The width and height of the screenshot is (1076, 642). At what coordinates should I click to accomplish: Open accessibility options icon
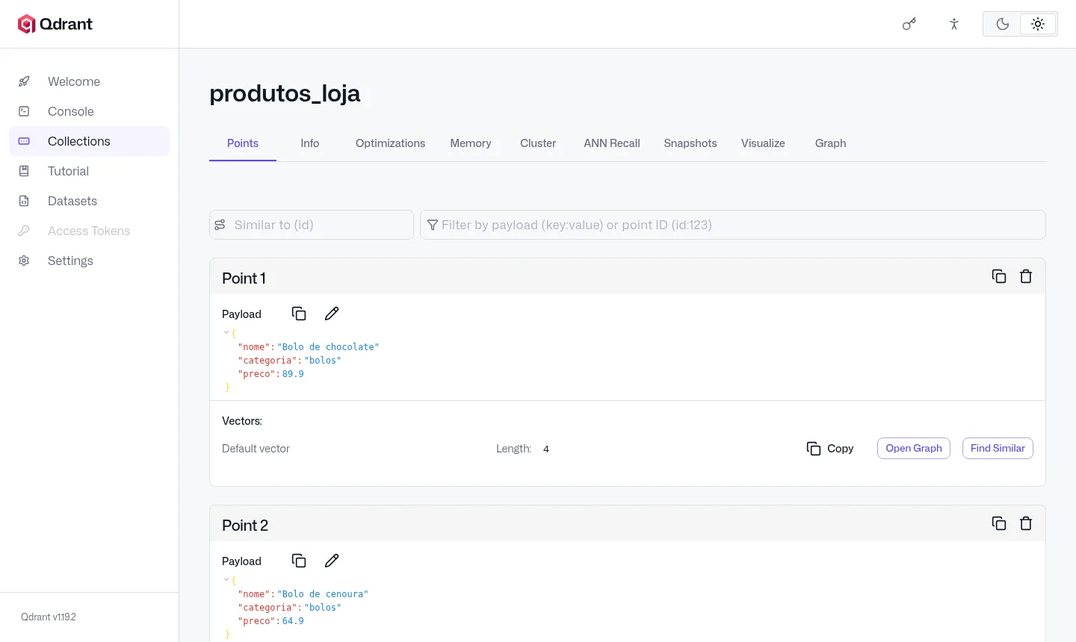point(954,24)
